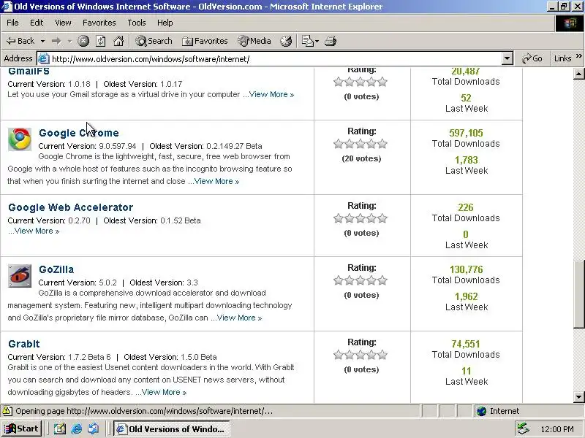Click into the Address bar URL field
Screen dimensions: 585x438
tap(276, 59)
